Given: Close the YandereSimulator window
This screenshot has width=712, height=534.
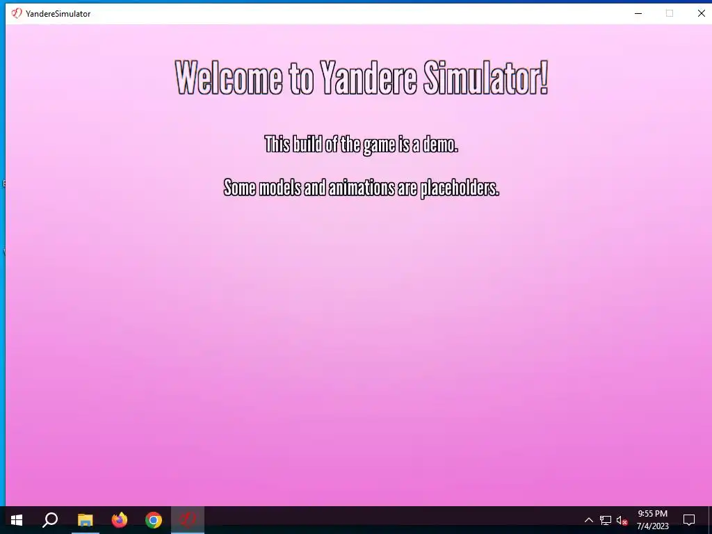Looking at the screenshot, I should tap(701, 14).
